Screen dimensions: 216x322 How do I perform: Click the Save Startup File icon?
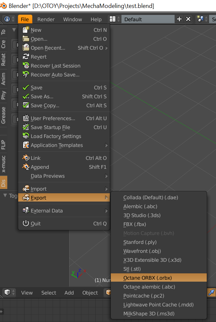[26, 127]
